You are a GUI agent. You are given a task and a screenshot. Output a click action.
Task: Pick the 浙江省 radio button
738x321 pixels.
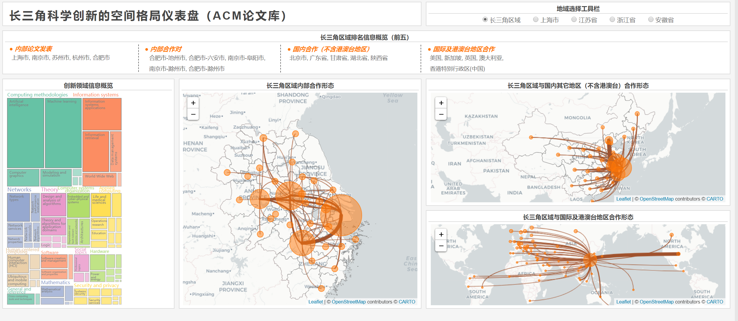click(x=612, y=20)
